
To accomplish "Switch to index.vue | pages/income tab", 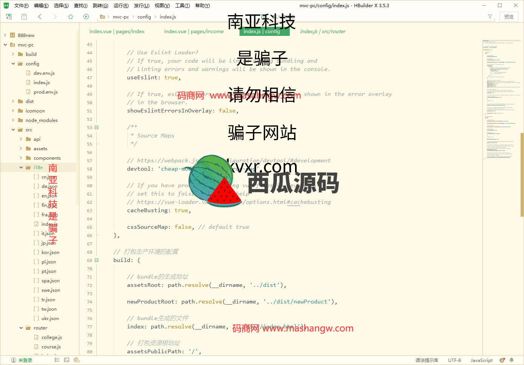I will (194, 31).
